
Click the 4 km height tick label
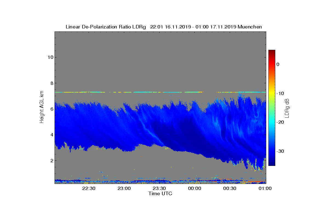pyautogui.click(x=51, y=135)
